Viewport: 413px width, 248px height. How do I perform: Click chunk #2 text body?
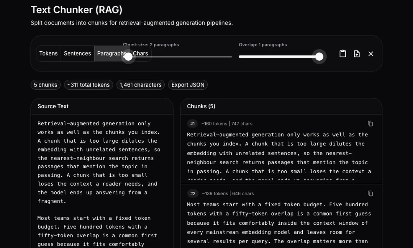click(280, 224)
